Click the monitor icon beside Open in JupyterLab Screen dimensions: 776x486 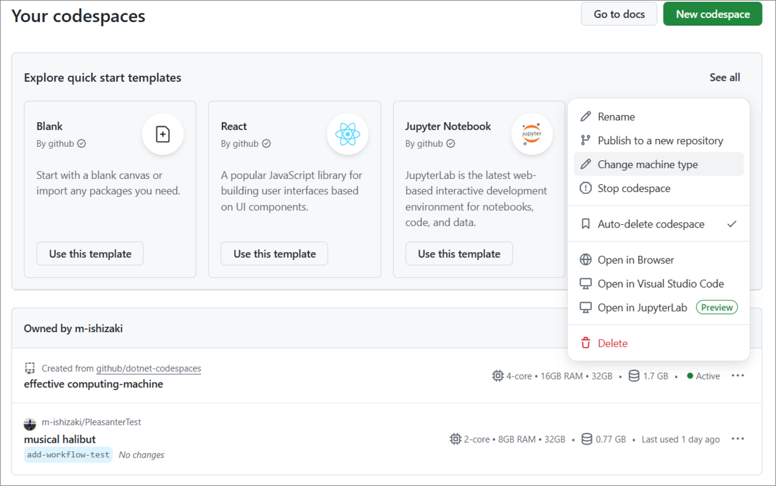click(x=586, y=308)
